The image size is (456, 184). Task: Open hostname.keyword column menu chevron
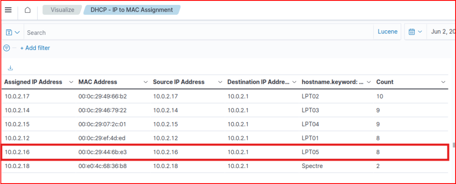pyautogui.click(x=369, y=82)
